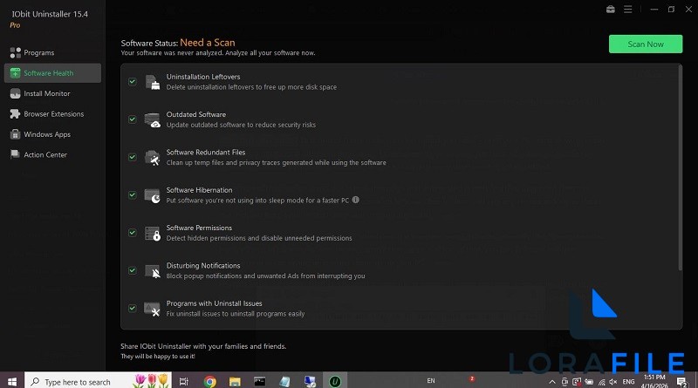This screenshot has height=388, width=698.
Task: Click the ENG language indicator in tray
Action: 628,382
